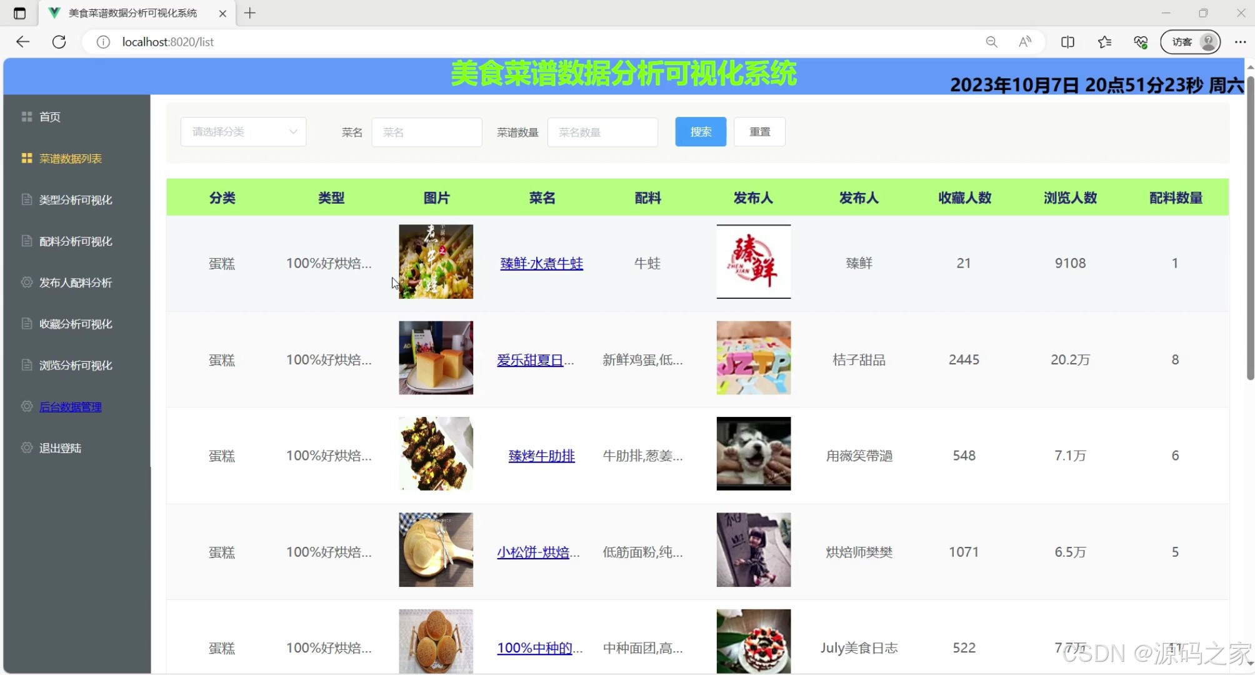Open 浏览分析可视化 analysis view
Image resolution: width=1255 pixels, height=675 pixels.
tap(75, 365)
